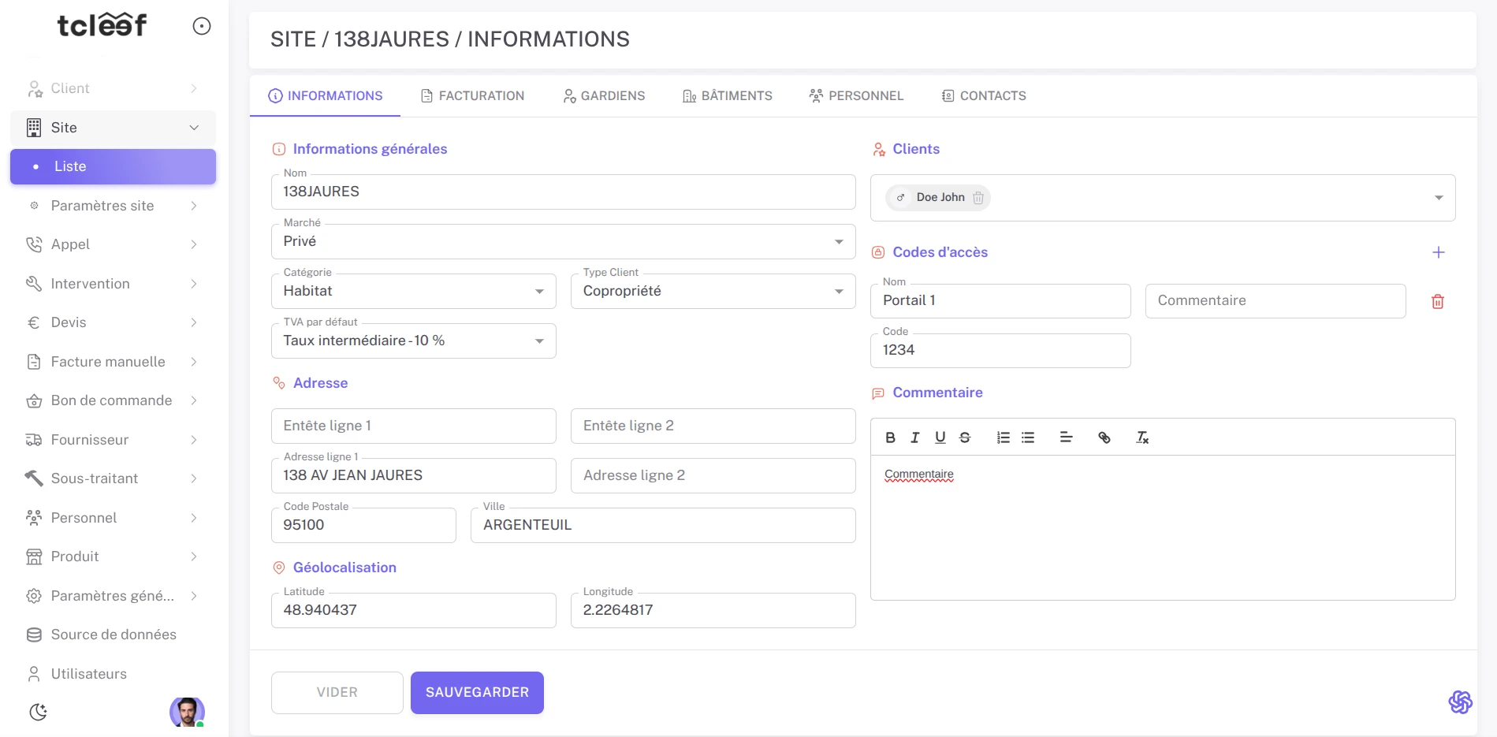Apply italic formatting in the comment editor
The image size is (1497, 737).
914,437
